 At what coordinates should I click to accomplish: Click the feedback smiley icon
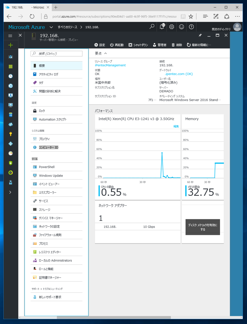pos(182,27)
